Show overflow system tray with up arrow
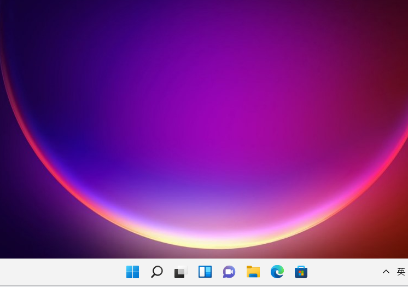The image size is (408, 287). click(386, 272)
